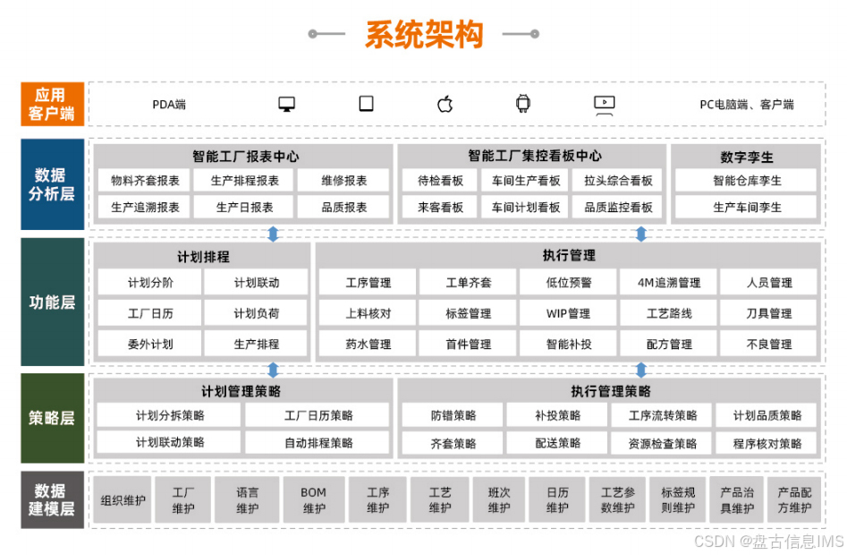Click the blue arrow below 计划排程
The width and height of the screenshot is (847, 555).
(x=273, y=370)
